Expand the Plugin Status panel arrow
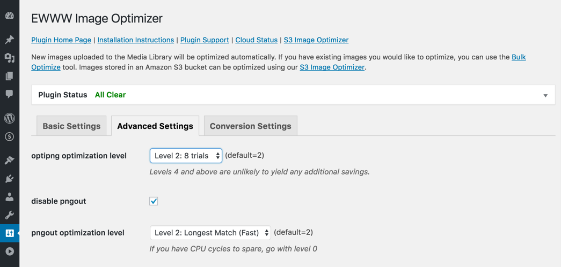561x267 pixels. [x=545, y=95]
